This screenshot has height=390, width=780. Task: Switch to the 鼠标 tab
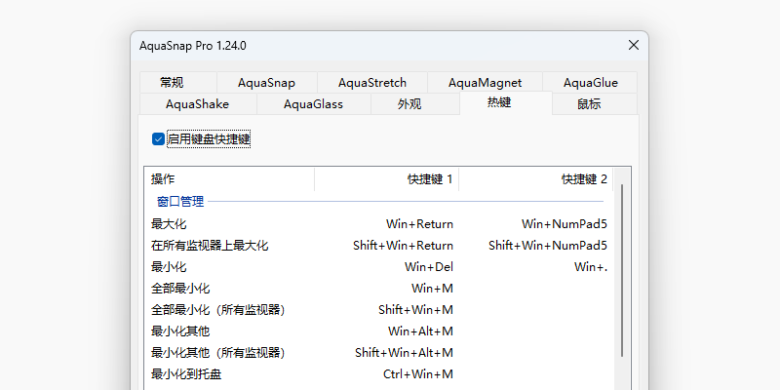pyautogui.click(x=589, y=104)
